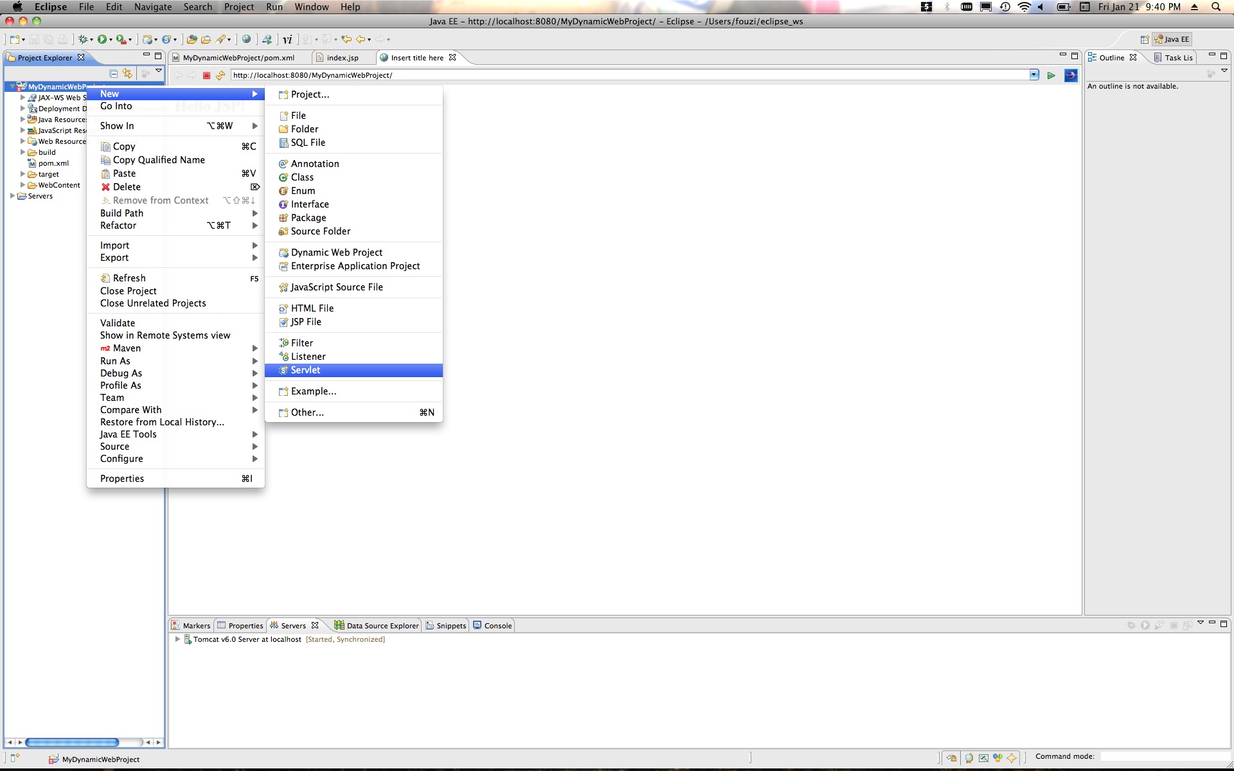This screenshot has width=1234, height=771.
Task: Click the New wizard toolbar icon
Action: (x=15, y=39)
